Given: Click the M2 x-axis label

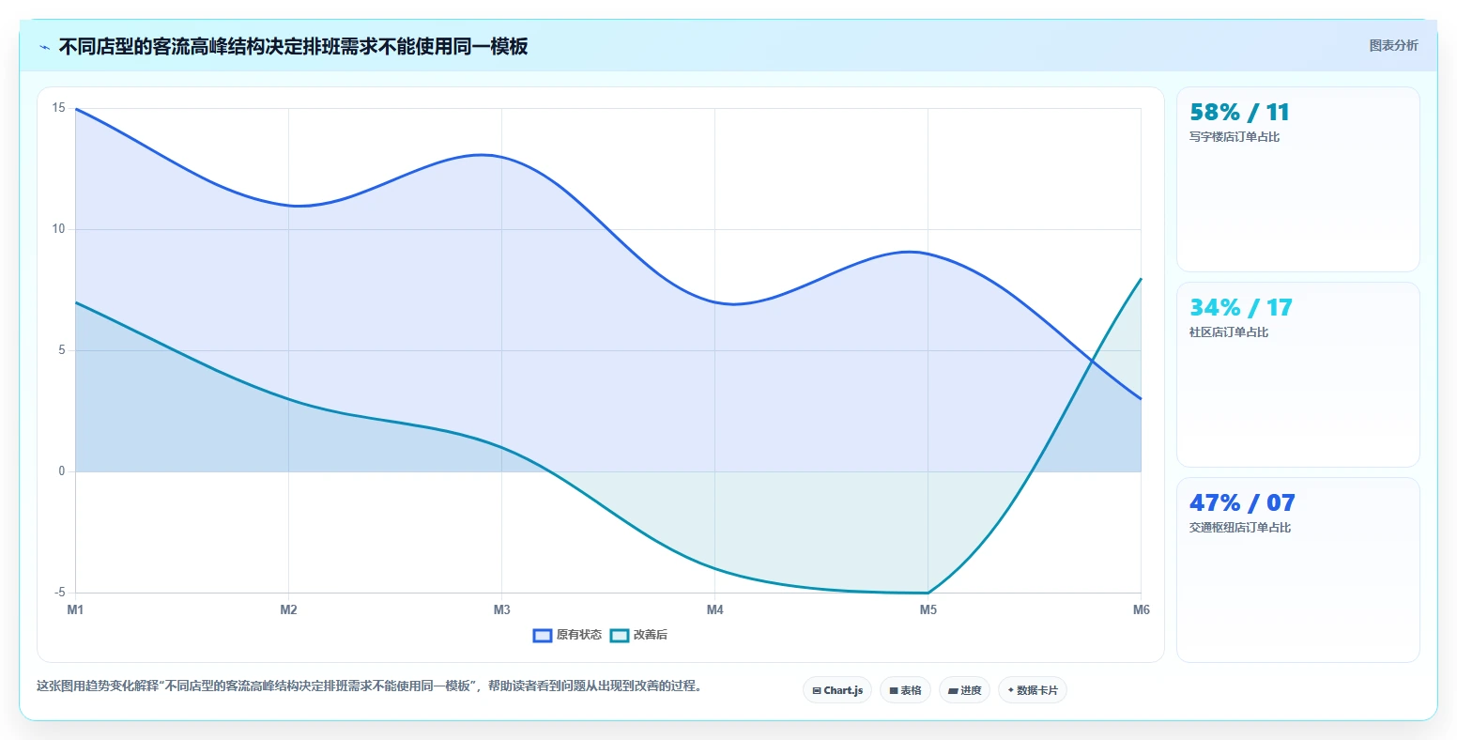Looking at the screenshot, I should coord(288,610).
